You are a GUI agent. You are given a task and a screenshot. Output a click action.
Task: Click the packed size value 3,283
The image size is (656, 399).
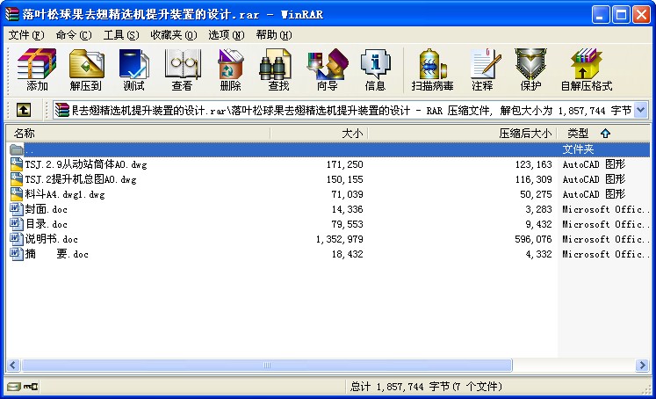pyautogui.click(x=538, y=209)
